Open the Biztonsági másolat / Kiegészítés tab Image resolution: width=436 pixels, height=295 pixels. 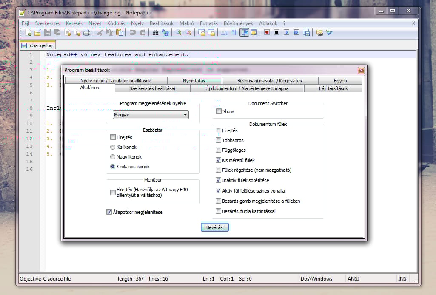270,81
